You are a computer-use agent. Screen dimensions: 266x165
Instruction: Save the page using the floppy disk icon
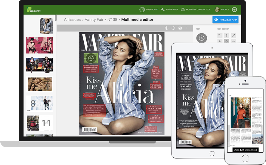pyautogui.click(x=180, y=28)
